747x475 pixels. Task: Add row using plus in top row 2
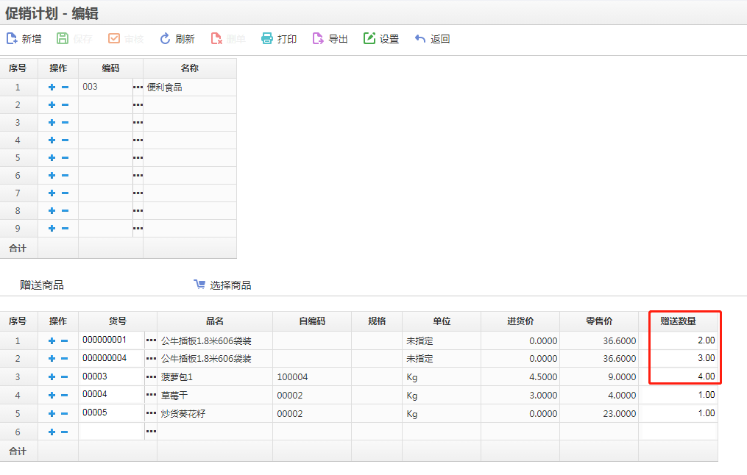point(52,104)
